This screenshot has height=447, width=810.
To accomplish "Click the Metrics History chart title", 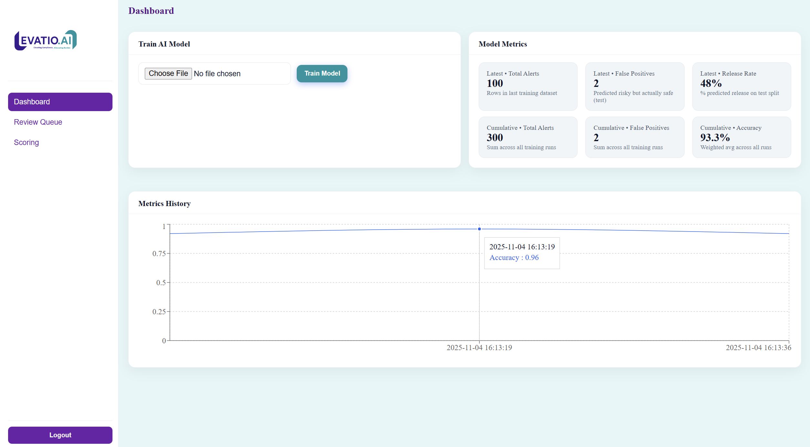I will click(164, 203).
